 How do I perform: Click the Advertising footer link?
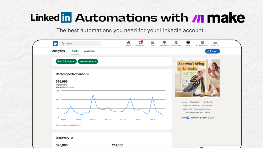pyautogui.click(x=187, y=109)
